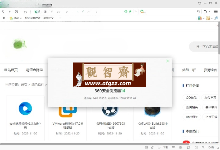The width and height of the screenshot is (220, 150).
Task: Click the vertical page scrollbar thumb
Action: [x=219, y=38]
